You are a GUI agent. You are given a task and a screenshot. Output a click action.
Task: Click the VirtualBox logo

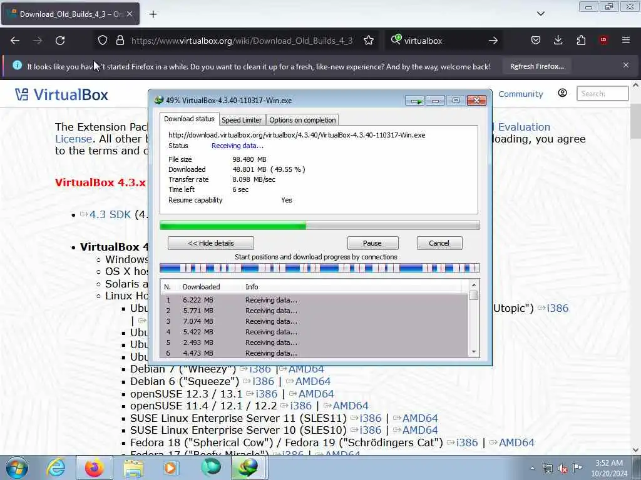coord(61,95)
